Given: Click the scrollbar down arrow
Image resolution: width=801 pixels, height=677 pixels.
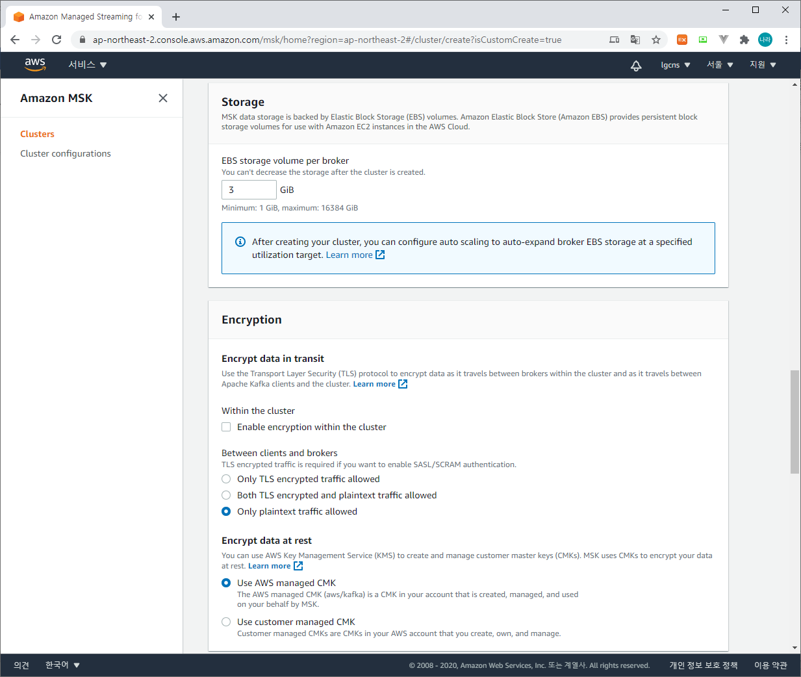Looking at the screenshot, I should tap(795, 648).
